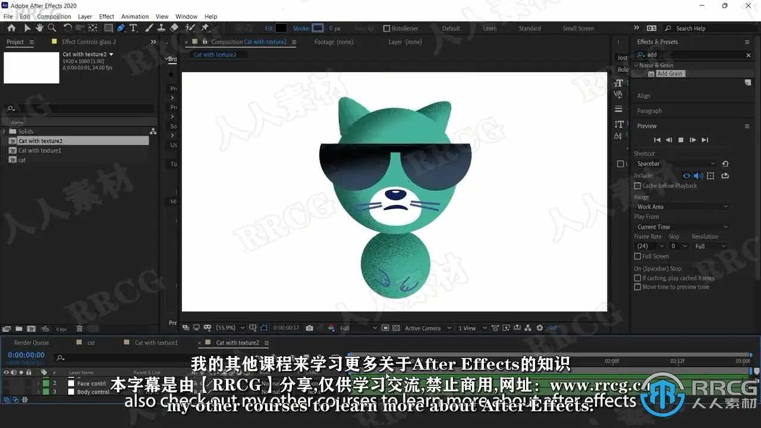Select the Brush tool
This screenshot has width=761, height=428.
pyautogui.click(x=149, y=28)
